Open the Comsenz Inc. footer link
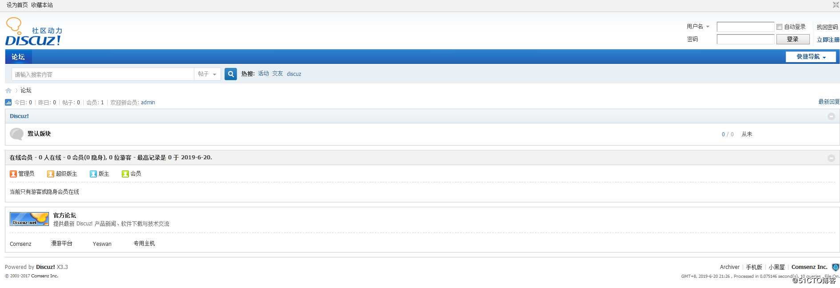The width and height of the screenshot is (840, 288). click(x=809, y=267)
